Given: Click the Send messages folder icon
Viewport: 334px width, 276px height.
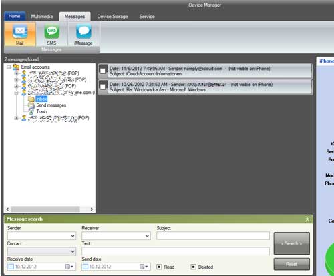Looking at the screenshot, I should [x=31, y=105].
